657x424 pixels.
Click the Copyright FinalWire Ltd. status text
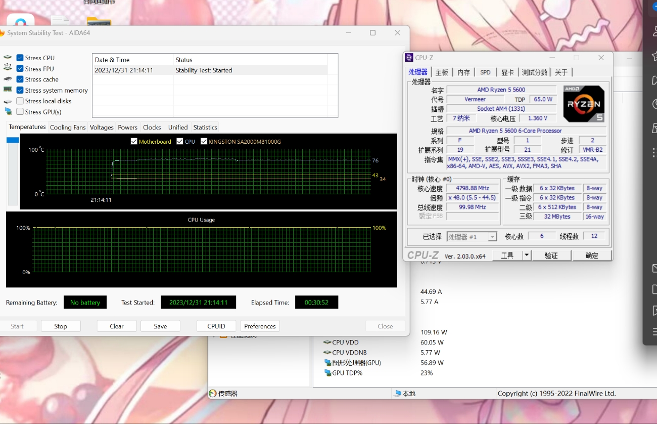click(x=556, y=393)
